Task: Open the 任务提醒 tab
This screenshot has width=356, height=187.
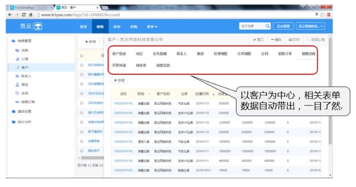Action: (159, 54)
